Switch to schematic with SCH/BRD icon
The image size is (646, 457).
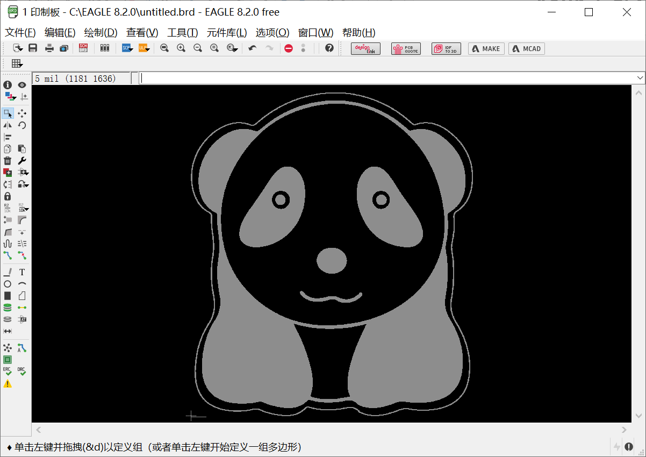click(83, 48)
